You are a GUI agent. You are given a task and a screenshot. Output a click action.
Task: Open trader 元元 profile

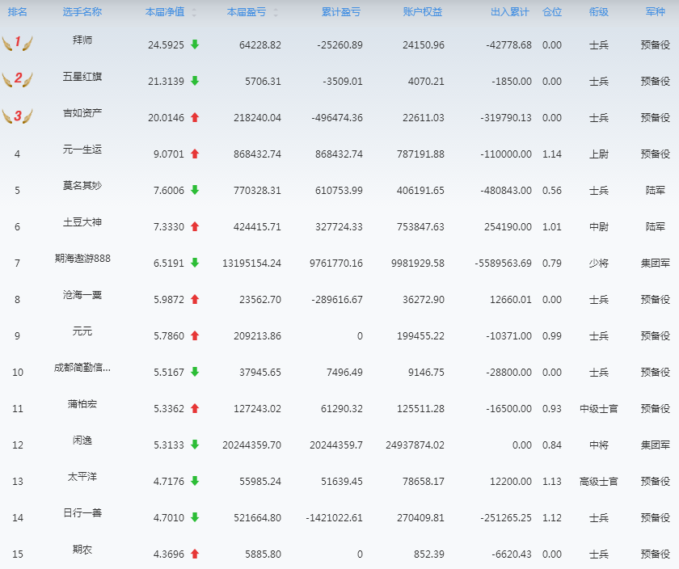pyautogui.click(x=82, y=331)
